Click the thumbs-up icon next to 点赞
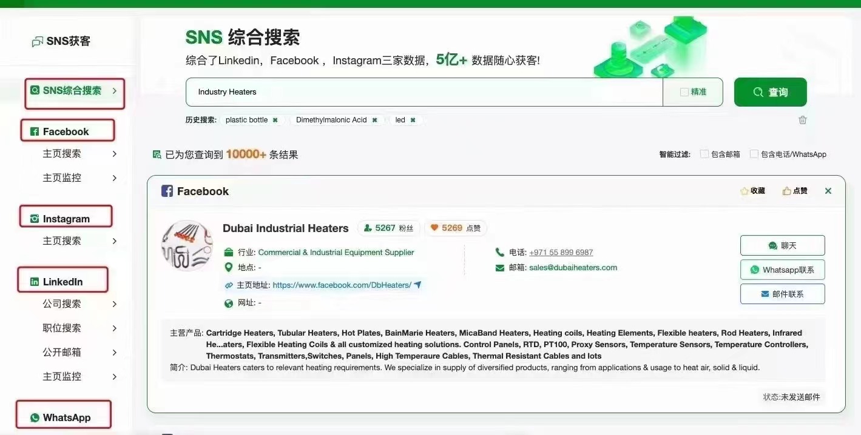 (x=786, y=191)
